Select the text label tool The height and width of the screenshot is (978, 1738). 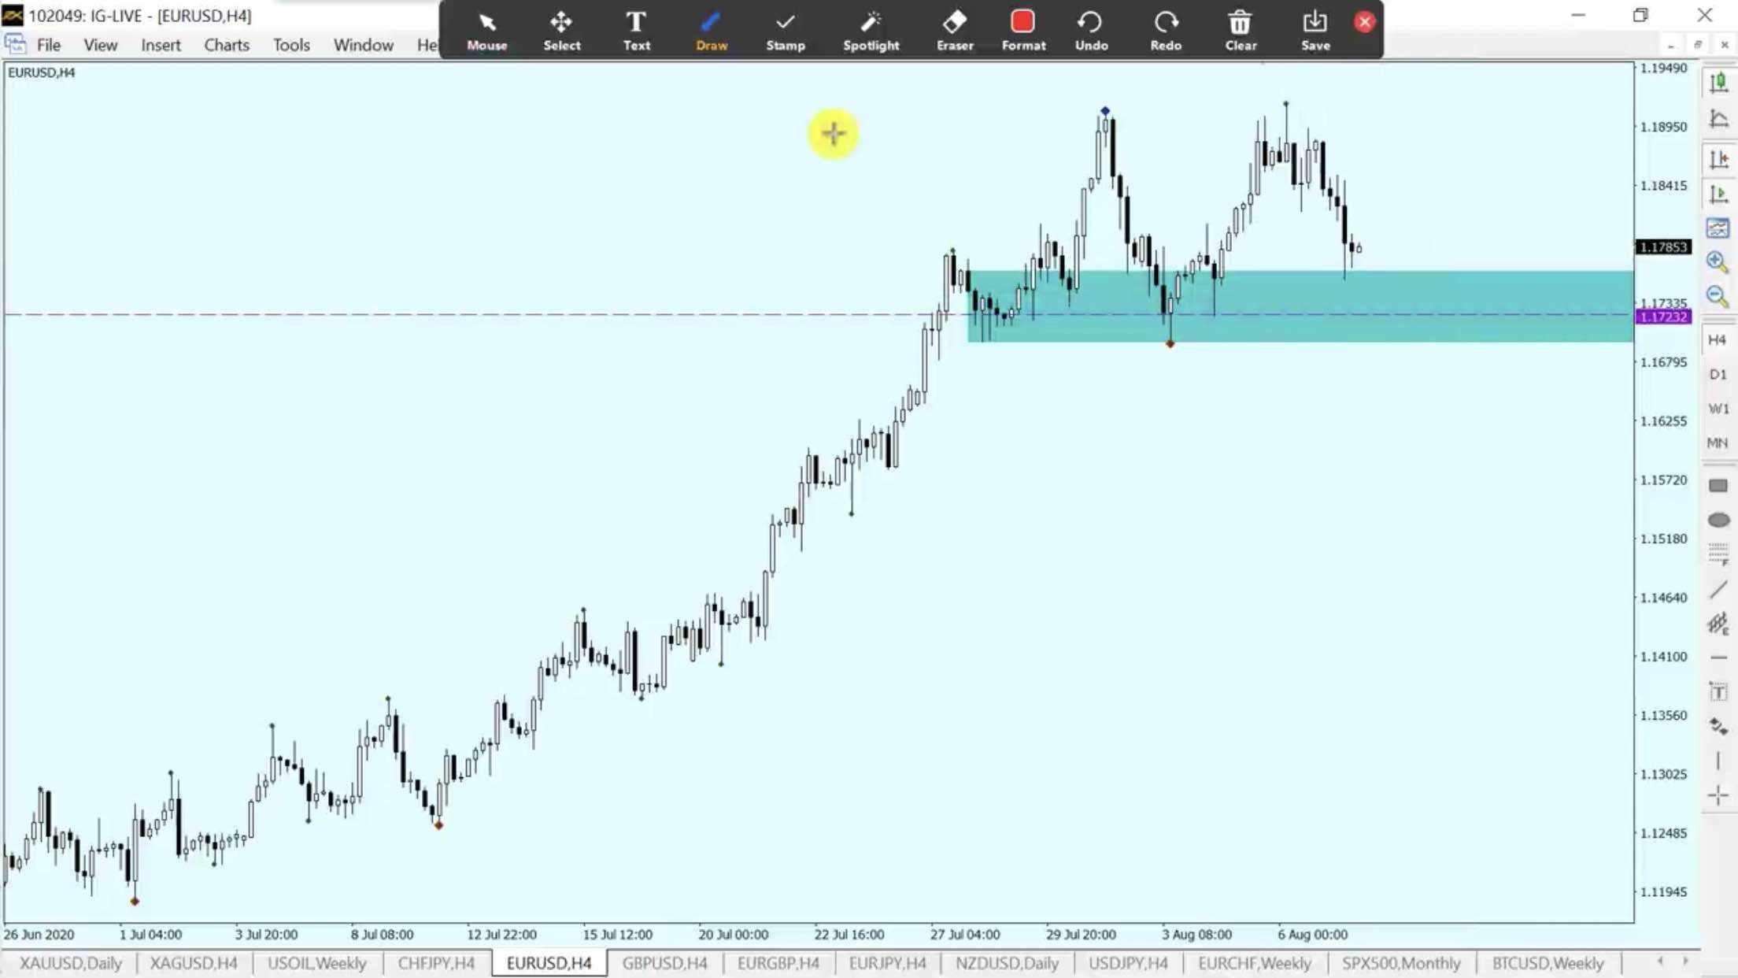point(1718,692)
